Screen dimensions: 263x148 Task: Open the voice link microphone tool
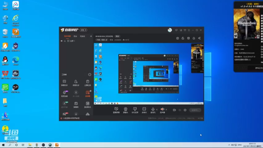[x=64, y=94]
